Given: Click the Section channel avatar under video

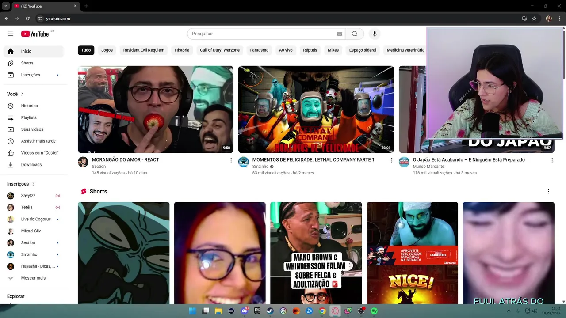Looking at the screenshot, I should [x=83, y=162].
